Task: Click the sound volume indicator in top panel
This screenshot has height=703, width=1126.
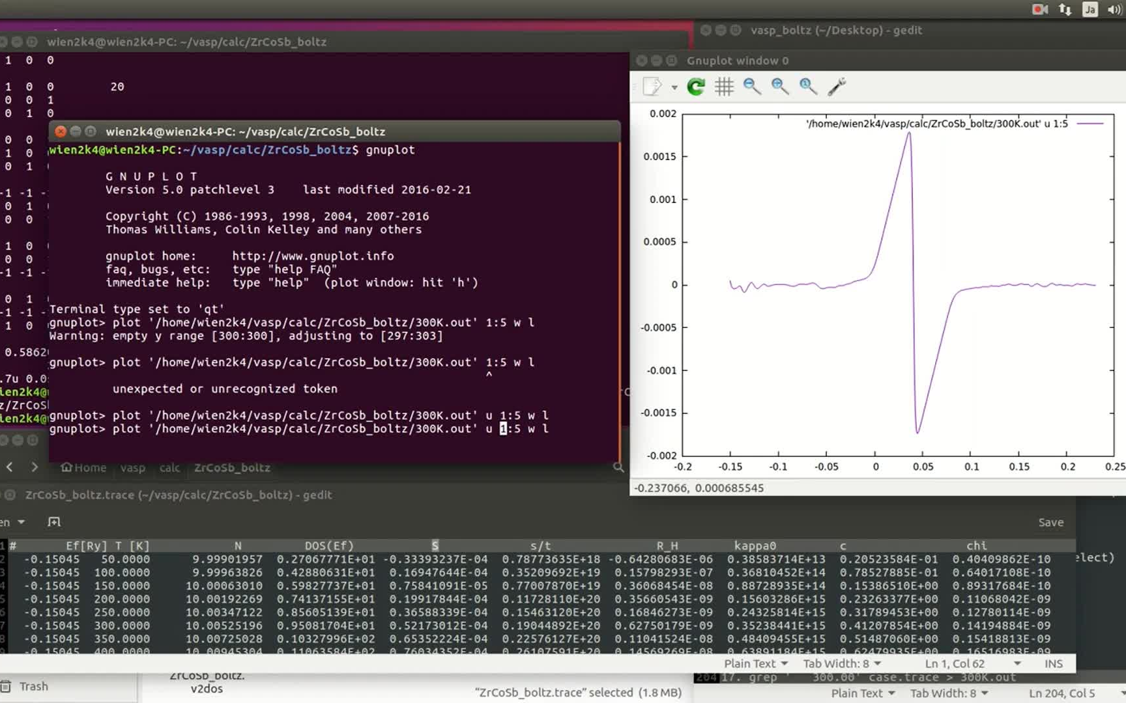Action: [1114, 9]
